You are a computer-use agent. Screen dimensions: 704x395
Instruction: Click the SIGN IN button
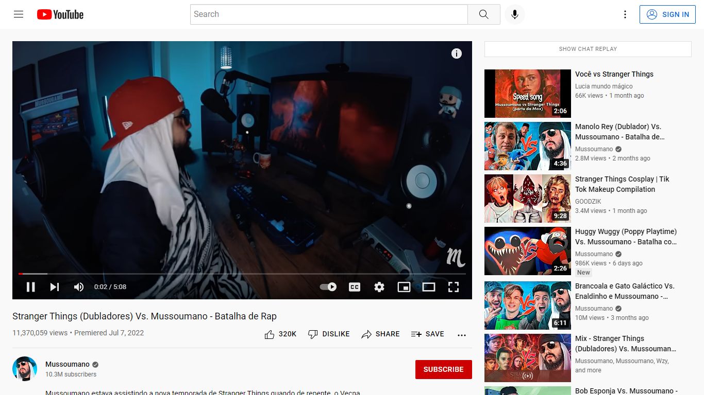pyautogui.click(x=667, y=14)
